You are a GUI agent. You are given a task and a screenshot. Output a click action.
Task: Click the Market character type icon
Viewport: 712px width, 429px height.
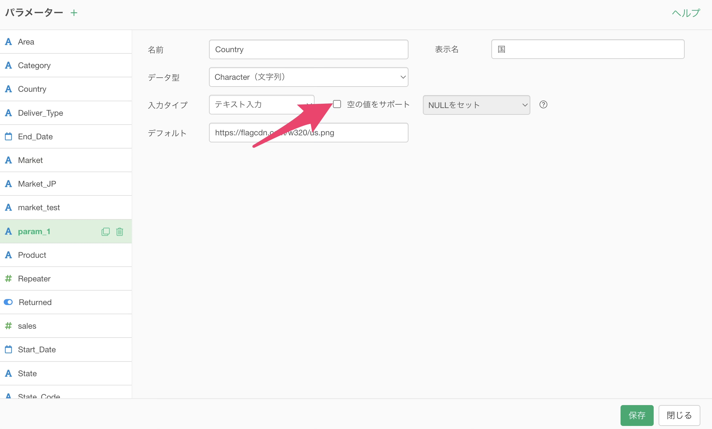tap(9, 160)
